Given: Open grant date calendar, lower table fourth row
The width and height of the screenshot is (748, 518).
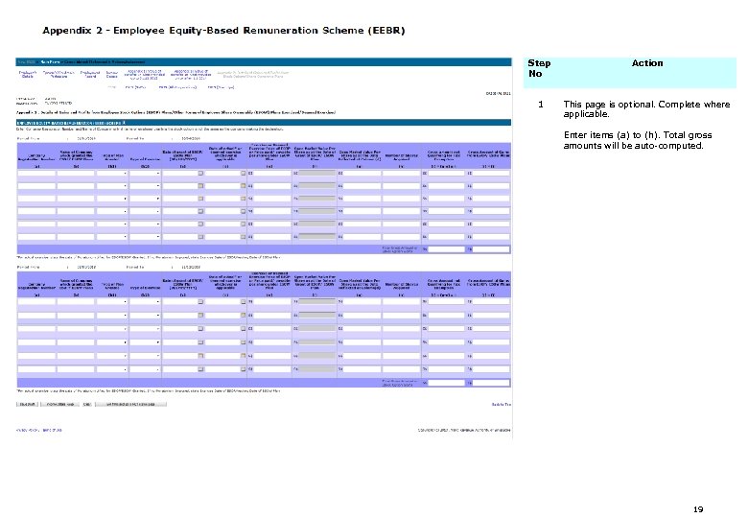Looking at the screenshot, I should tap(200, 342).
